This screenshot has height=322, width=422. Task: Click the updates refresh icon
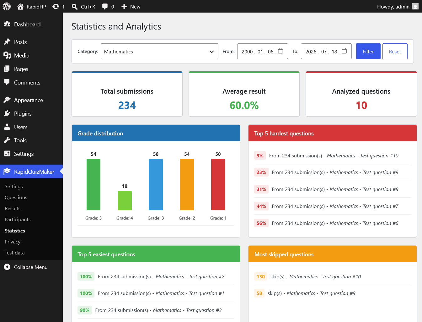point(56,7)
